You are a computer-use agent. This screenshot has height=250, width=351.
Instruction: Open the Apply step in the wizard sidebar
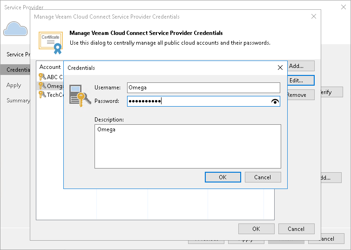(x=14, y=85)
